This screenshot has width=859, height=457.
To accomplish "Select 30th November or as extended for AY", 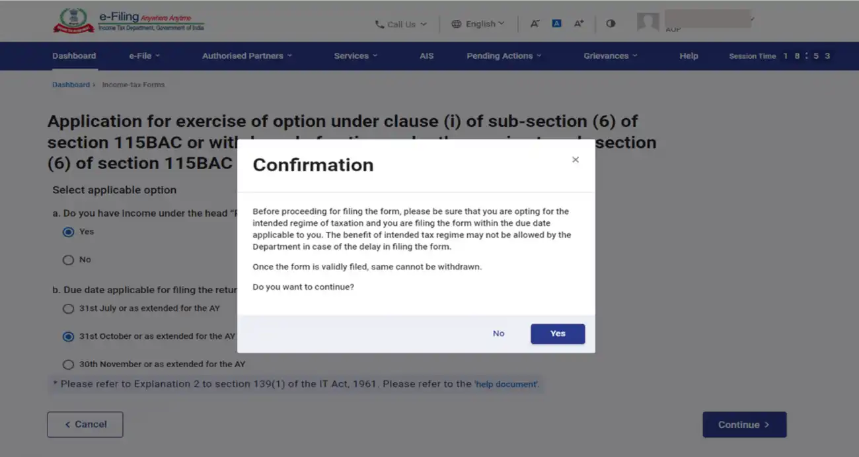I will pos(68,364).
